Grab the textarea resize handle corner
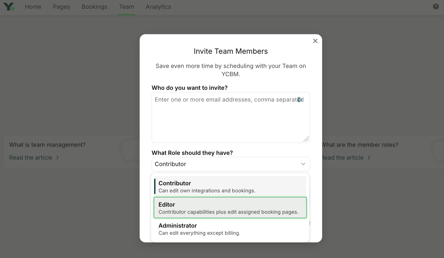 pos(306,139)
